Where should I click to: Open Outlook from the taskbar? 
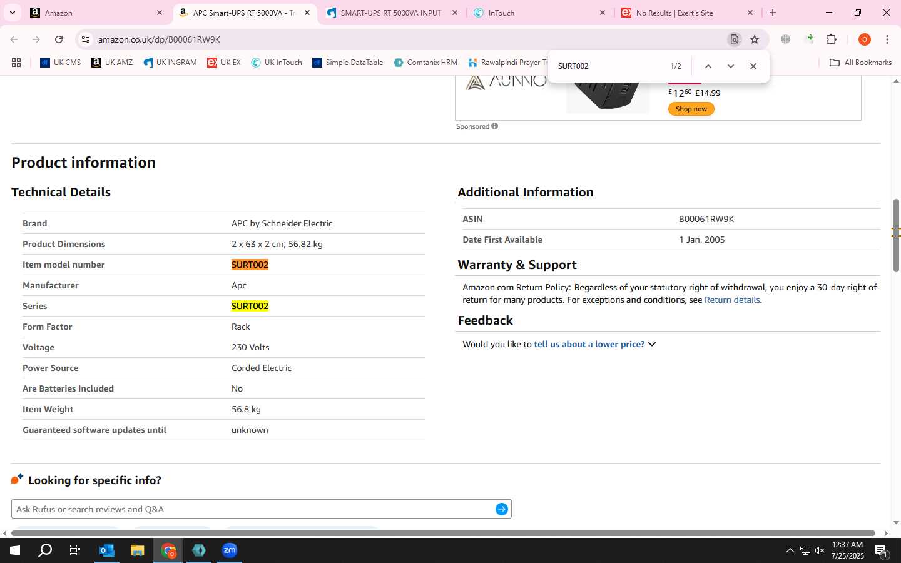point(107,550)
